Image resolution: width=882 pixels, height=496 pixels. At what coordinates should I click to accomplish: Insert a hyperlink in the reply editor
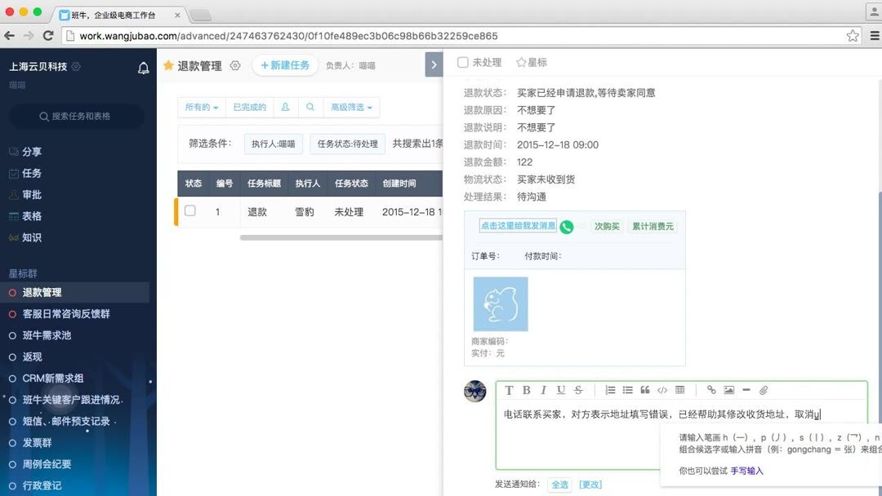click(711, 390)
